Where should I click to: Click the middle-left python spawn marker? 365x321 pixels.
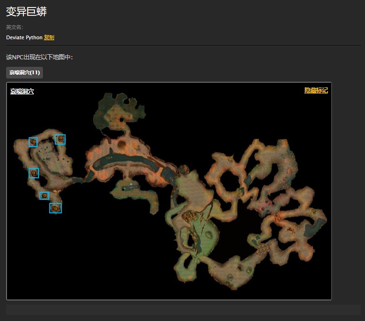point(34,173)
